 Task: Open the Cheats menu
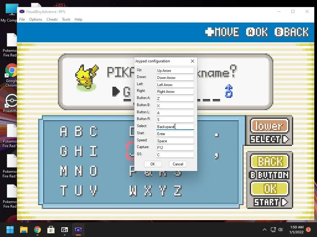[x=52, y=19]
